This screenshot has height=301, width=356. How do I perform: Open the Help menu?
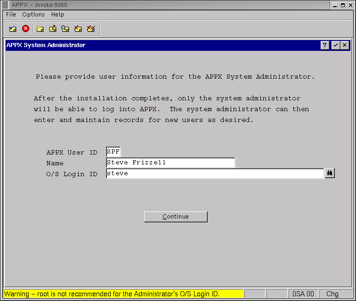(57, 15)
